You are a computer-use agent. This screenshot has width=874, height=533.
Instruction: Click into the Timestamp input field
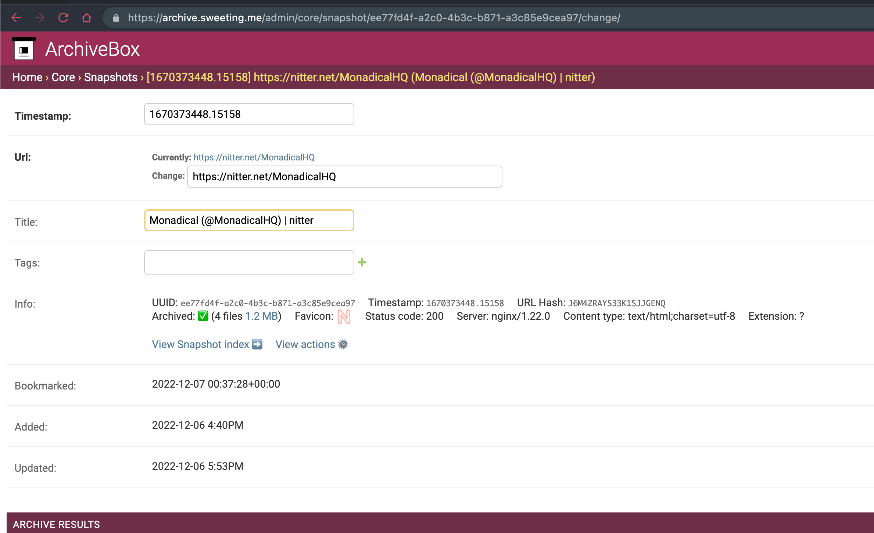pos(249,114)
